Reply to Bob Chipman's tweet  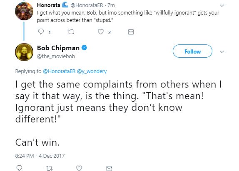point(19,168)
